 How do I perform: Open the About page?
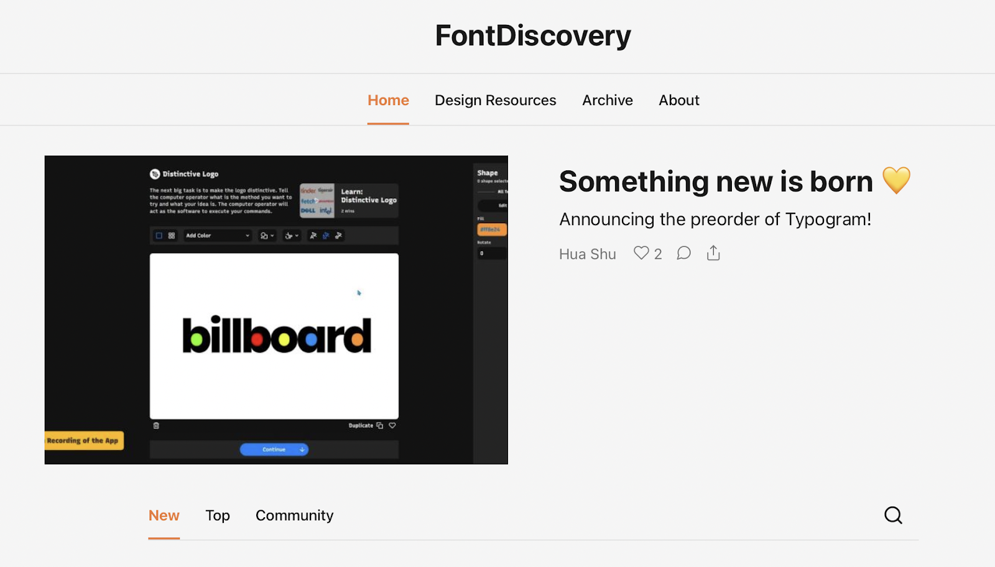click(x=679, y=100)
